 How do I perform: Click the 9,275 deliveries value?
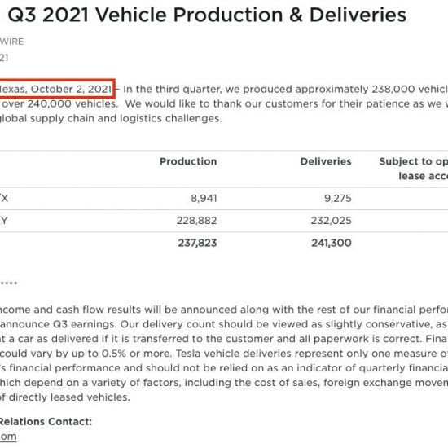(x=338, y=198)
